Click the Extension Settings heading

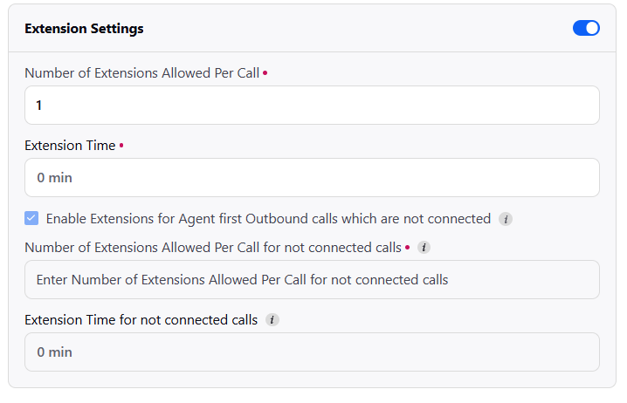tap(84, 29)
